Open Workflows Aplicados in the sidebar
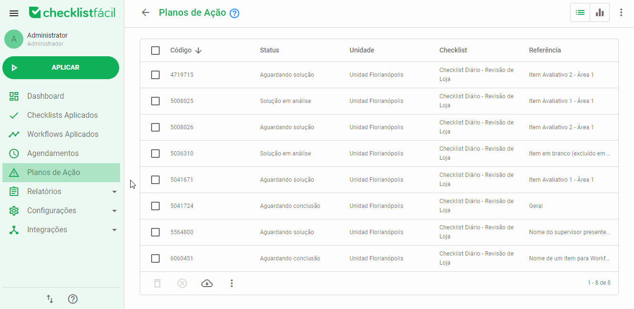Screen dimensions: 634x309 pos(61,134)
